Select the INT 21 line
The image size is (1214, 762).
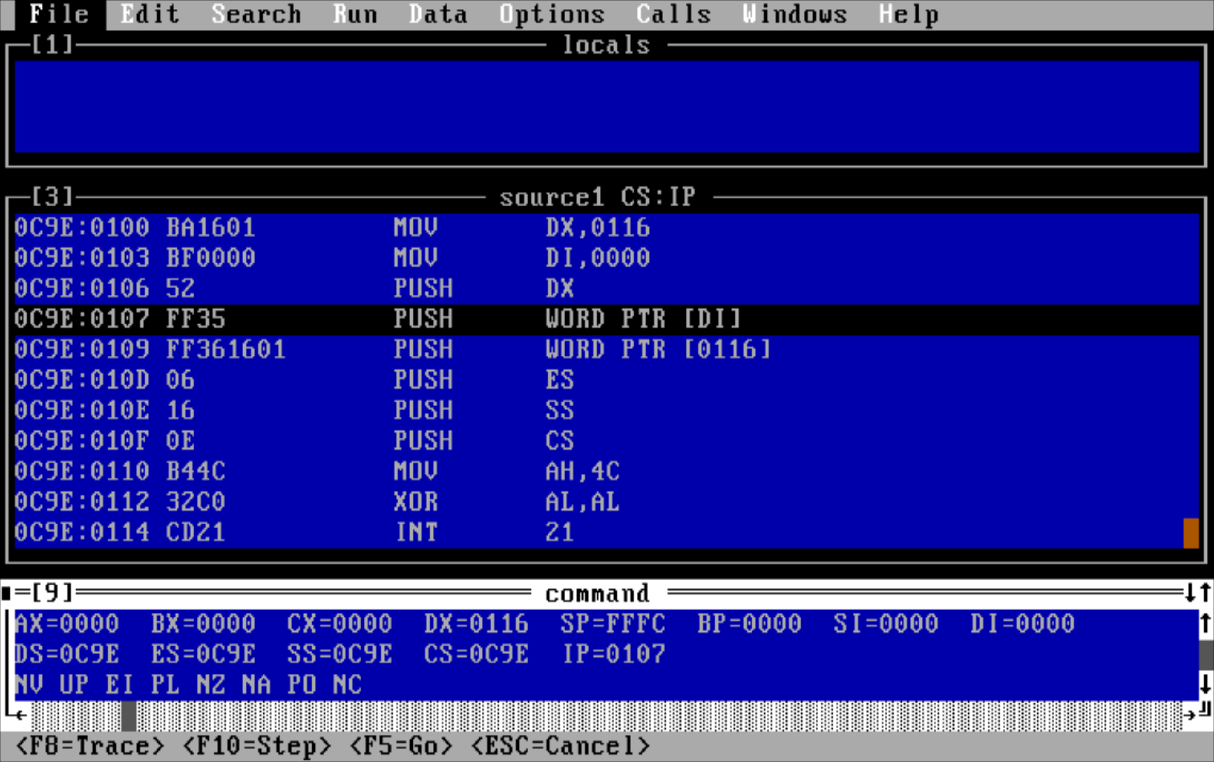[607, 532]
